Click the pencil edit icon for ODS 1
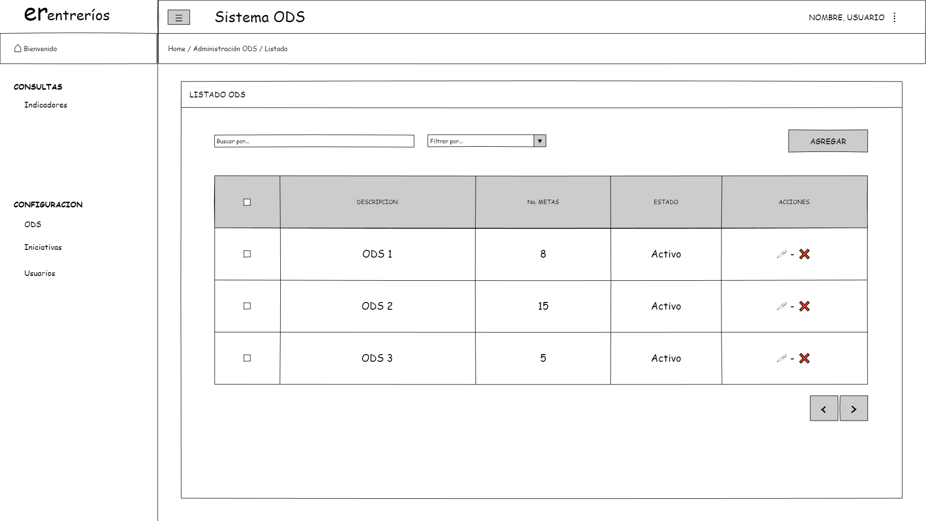 click(782, 254)
